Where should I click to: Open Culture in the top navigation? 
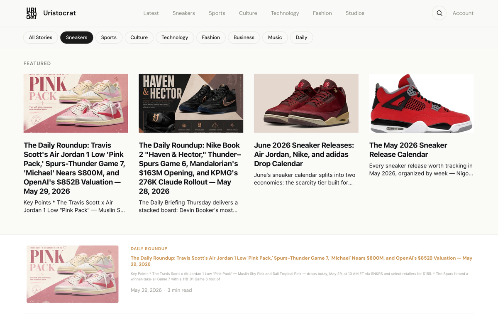[248, 13]
